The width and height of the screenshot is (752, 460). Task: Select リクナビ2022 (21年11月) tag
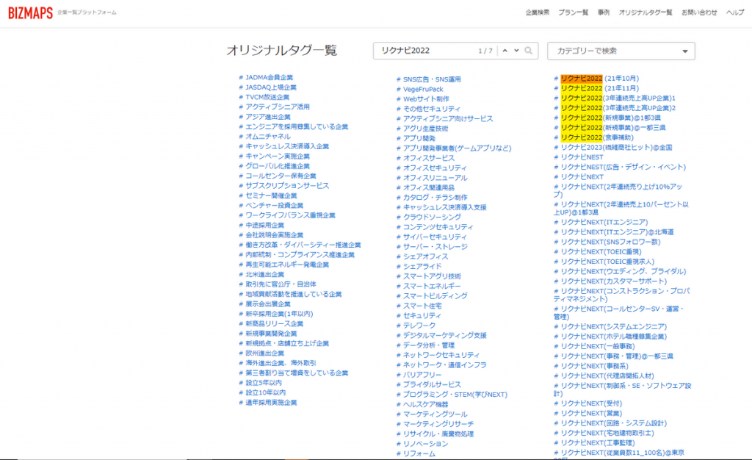tap(599, 88)
